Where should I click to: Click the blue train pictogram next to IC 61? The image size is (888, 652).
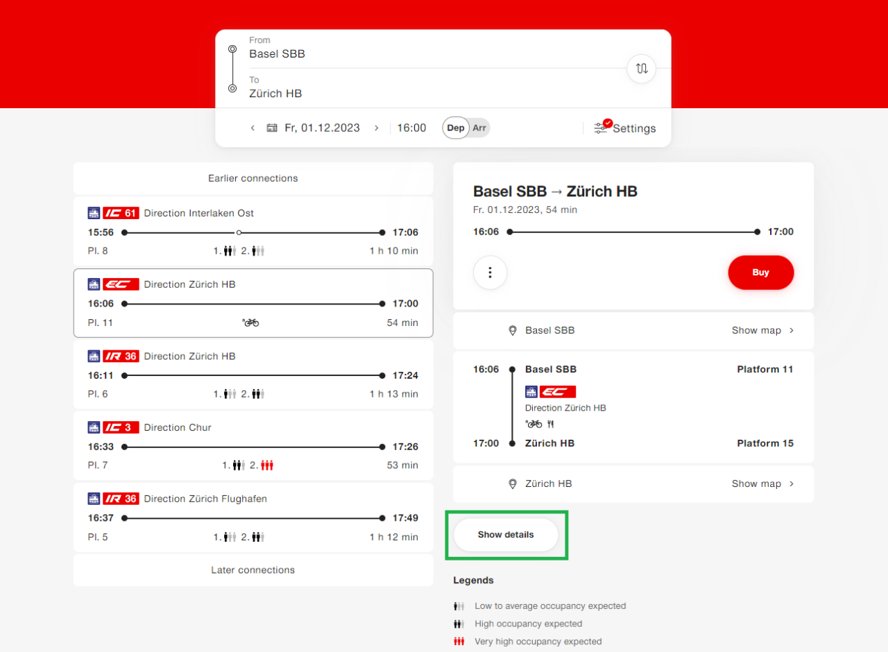94,213
